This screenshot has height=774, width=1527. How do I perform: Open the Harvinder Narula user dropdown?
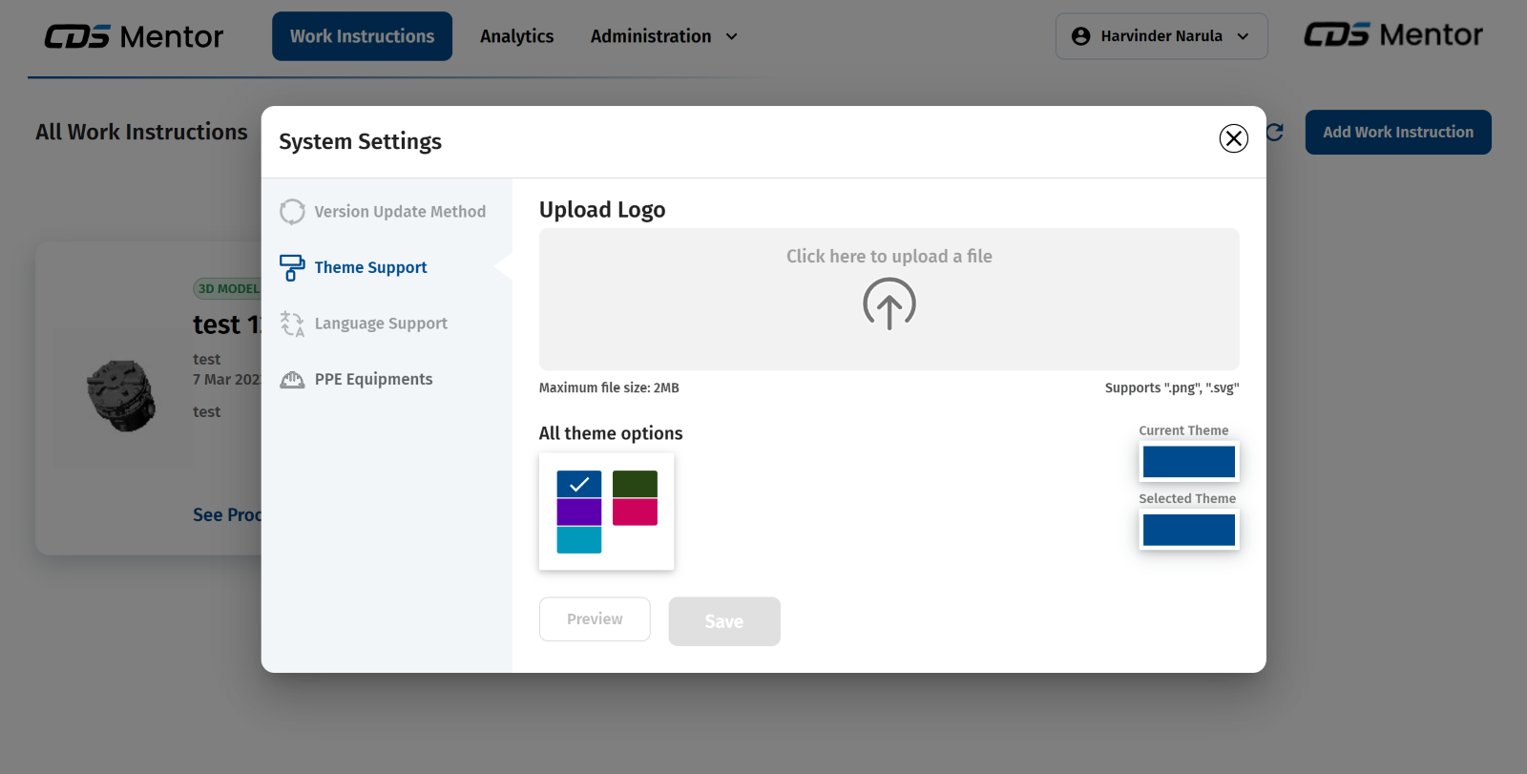tap(1161, 36)
